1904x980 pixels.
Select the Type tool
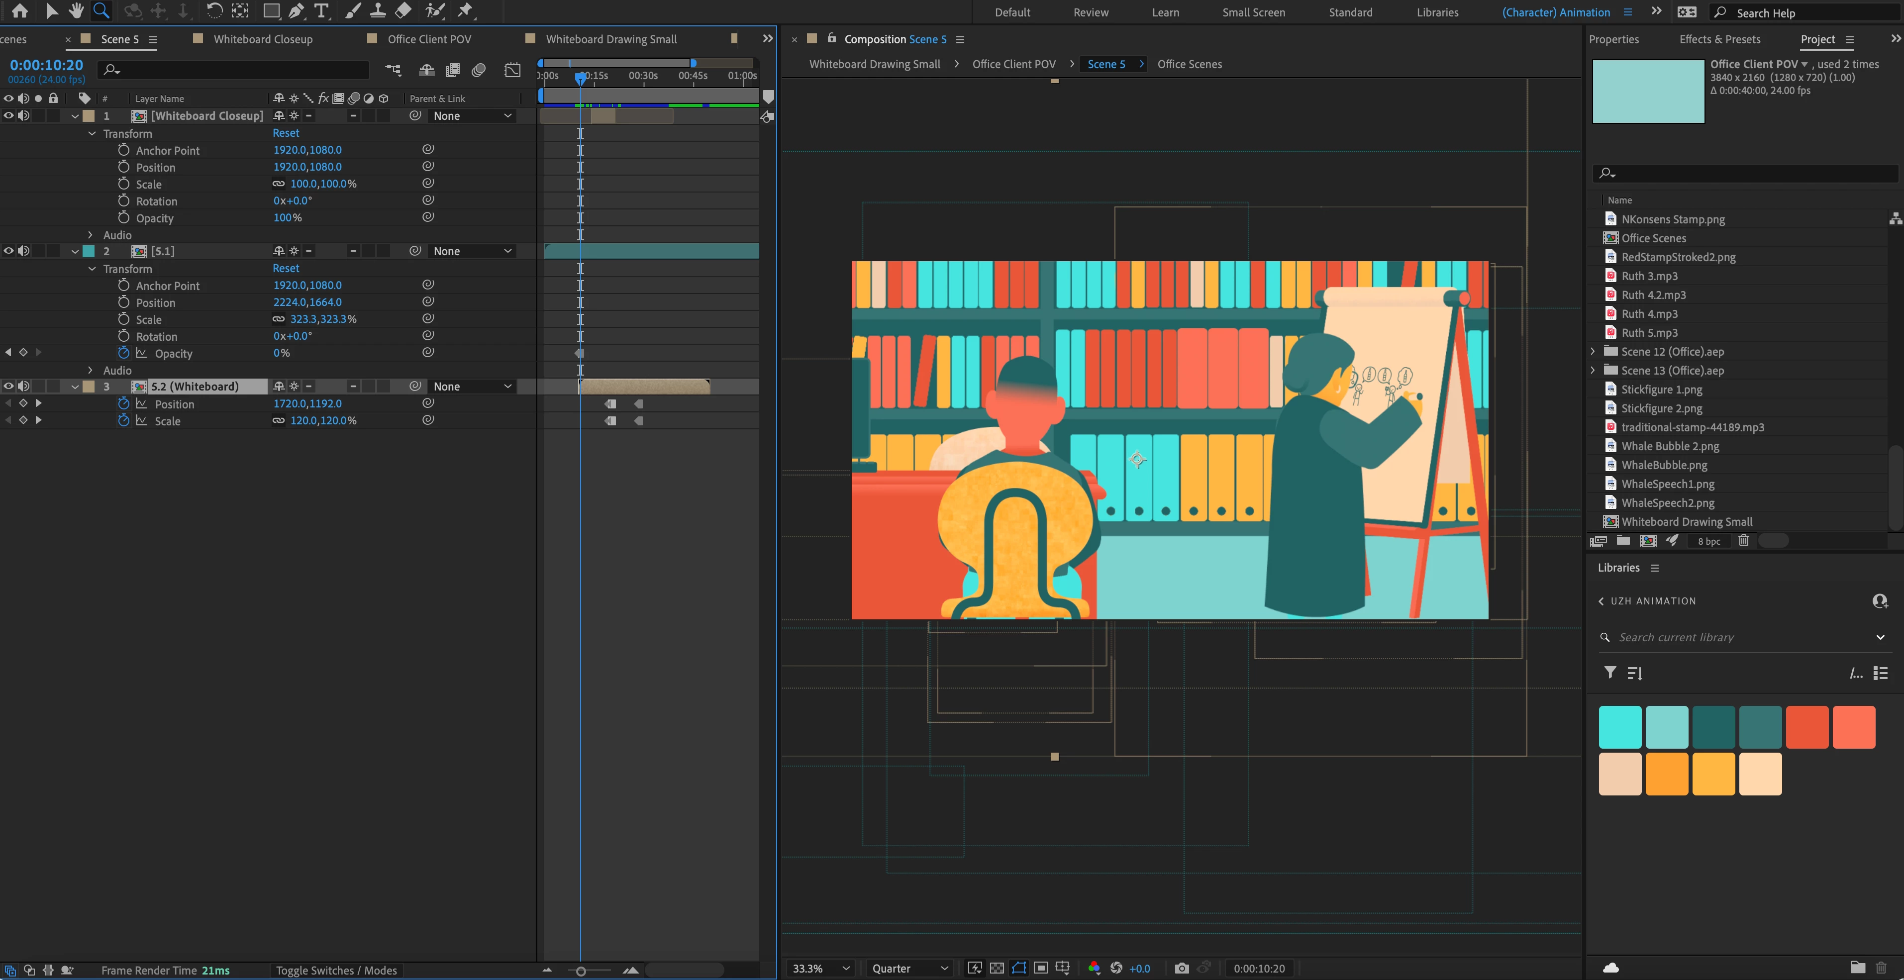[321, 10]
